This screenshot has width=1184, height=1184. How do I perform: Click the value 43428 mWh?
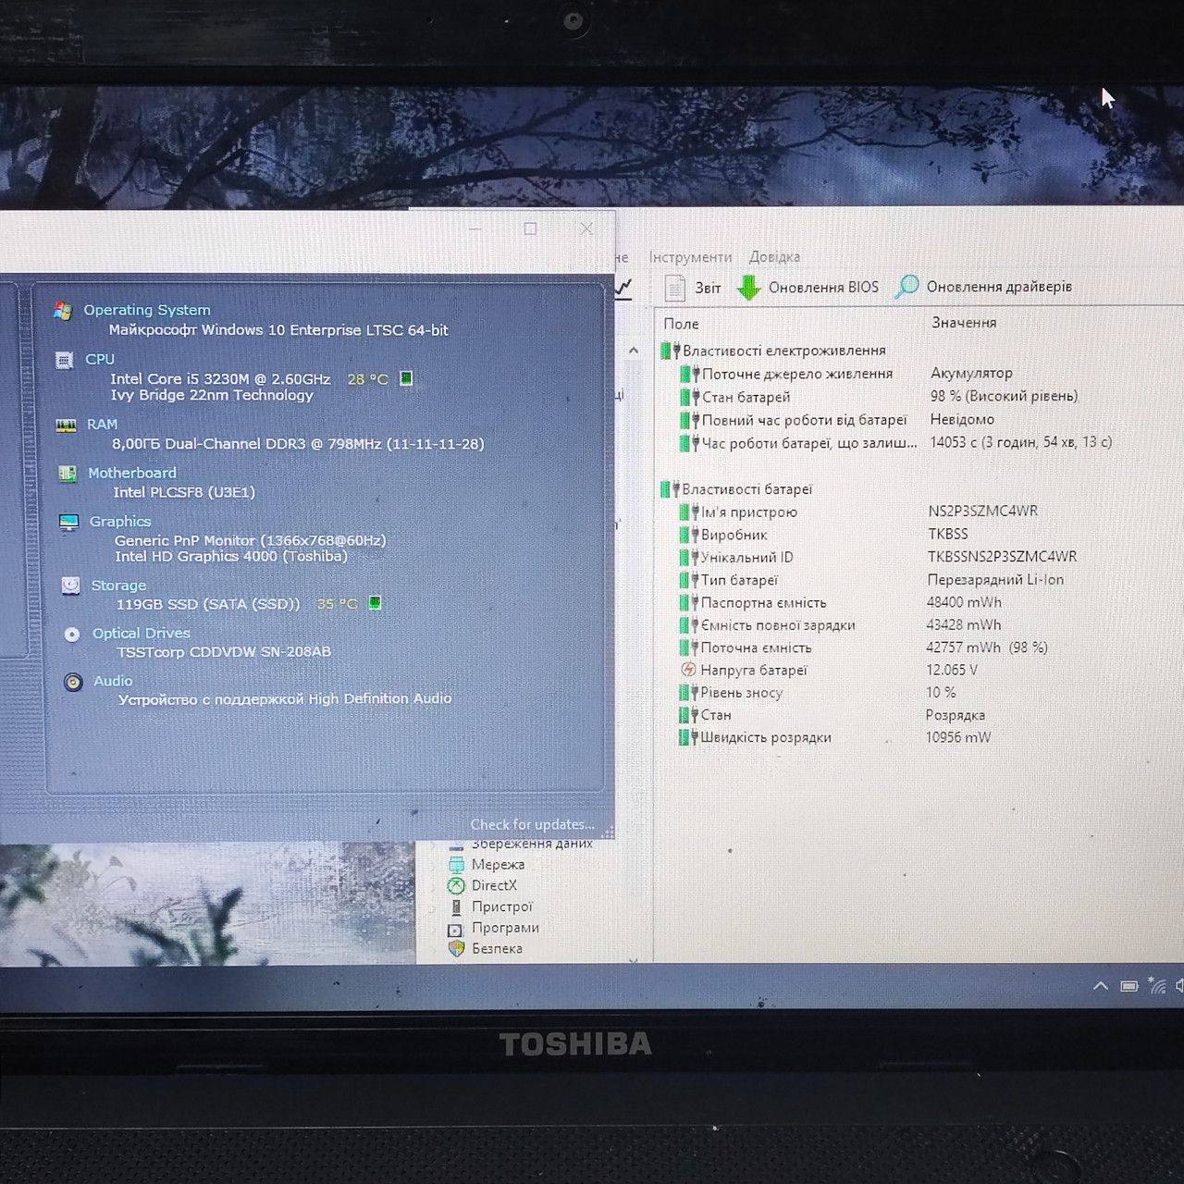964,625
